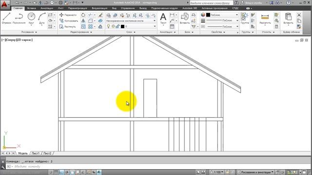This screenshot has height=175, width=312.
Task: Select the Trim tool icon
Action: [90, 15]
